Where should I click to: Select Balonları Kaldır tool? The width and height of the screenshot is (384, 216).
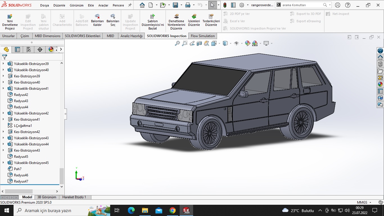[97, 17]
